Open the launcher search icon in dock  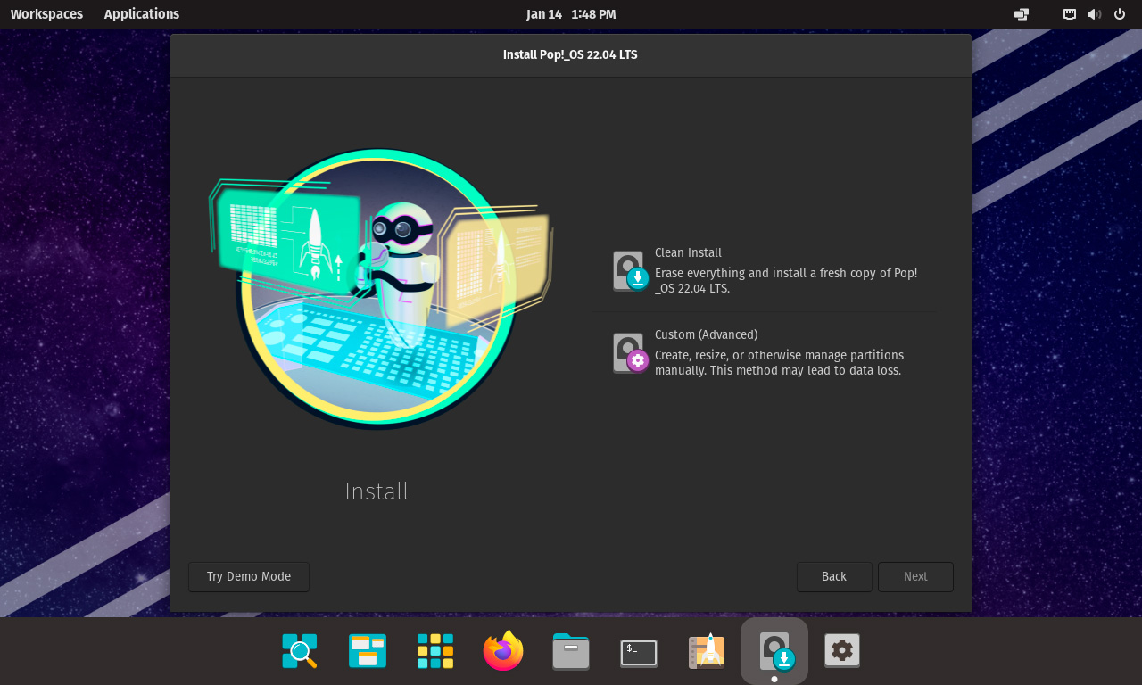(300, 651)
